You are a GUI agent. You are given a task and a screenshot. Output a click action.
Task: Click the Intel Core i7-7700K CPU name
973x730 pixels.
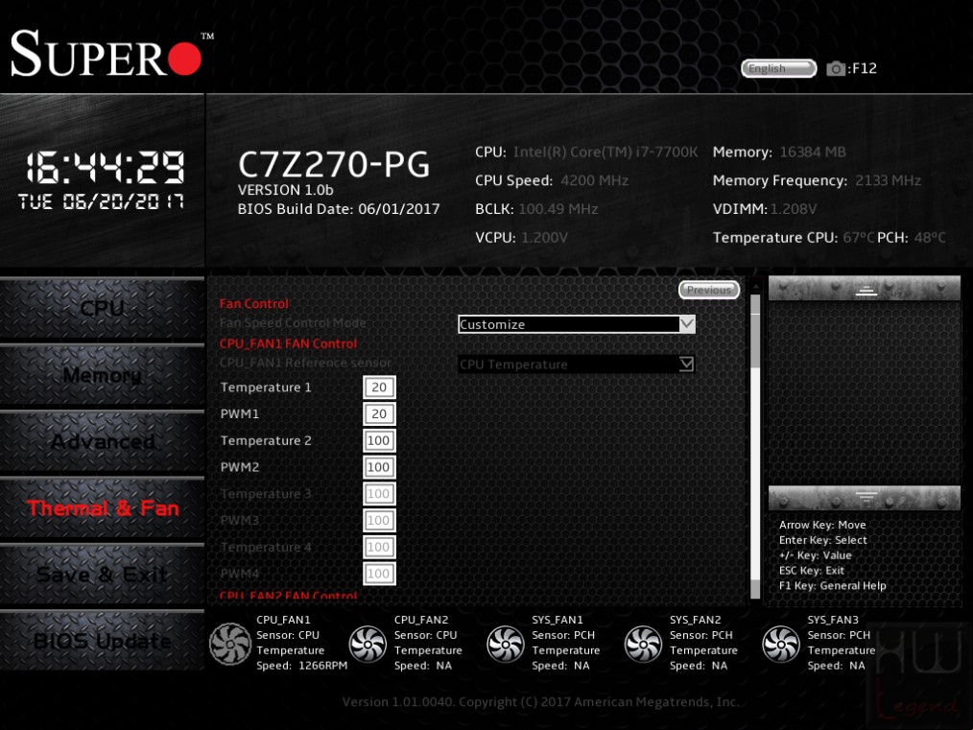[x=605, y=152]
